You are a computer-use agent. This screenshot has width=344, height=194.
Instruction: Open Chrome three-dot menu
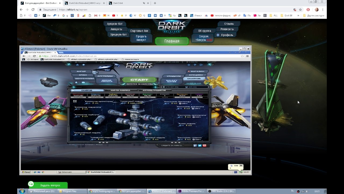click(323, 9)
